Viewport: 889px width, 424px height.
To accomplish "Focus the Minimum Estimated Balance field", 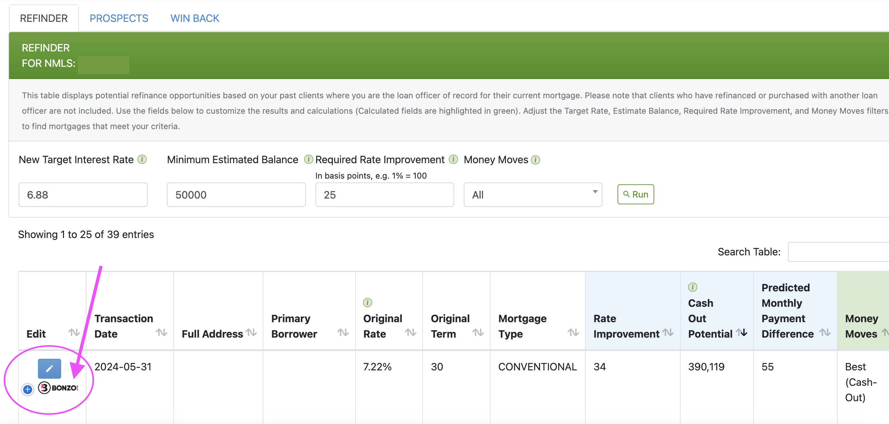I will [x=236, y=195].
